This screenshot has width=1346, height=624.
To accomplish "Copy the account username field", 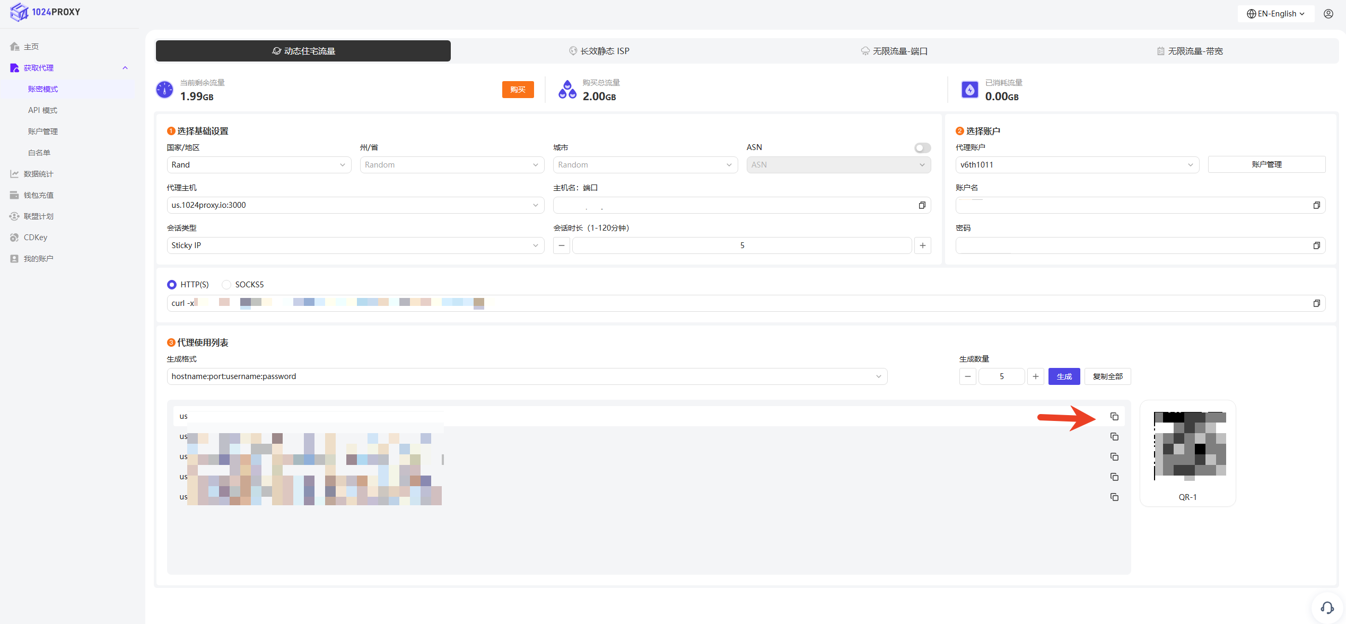I will pos(1316,205).
